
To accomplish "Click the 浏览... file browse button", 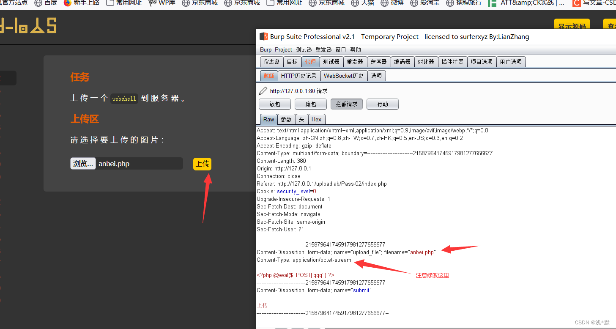I will (83, 164).
